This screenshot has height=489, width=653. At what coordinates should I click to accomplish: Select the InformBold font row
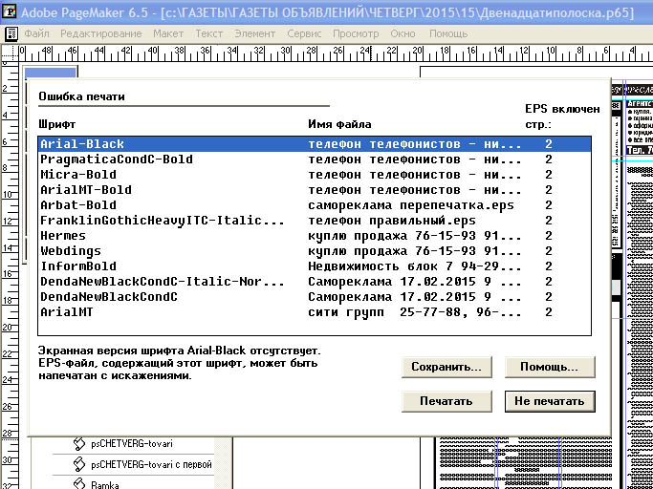pos(315,266)
